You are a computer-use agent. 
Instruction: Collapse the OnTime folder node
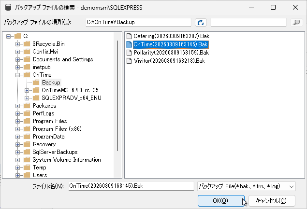point(18,75)
